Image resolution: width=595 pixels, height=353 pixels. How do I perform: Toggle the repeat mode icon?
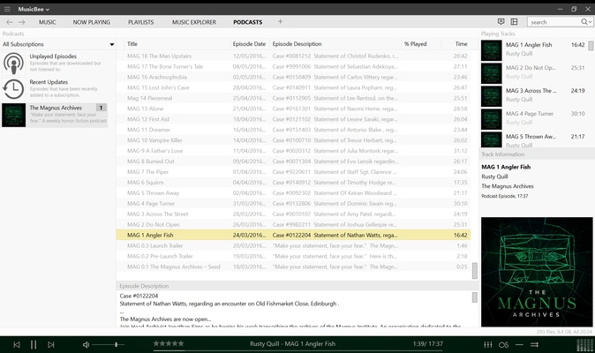coord(519,345)
